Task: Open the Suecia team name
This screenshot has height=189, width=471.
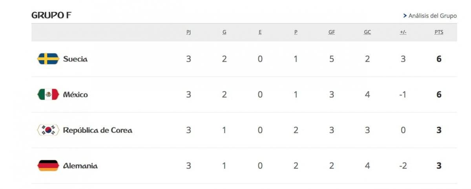Action: pos(75,59)
